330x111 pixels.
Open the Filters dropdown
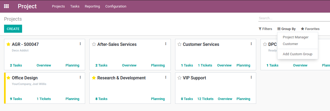pyautogui.click(x=265, y=29)
